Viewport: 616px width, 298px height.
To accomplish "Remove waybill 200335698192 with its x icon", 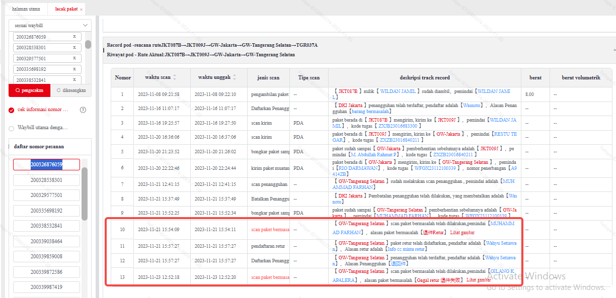I will pyautogui.click(x=74, y=69).
